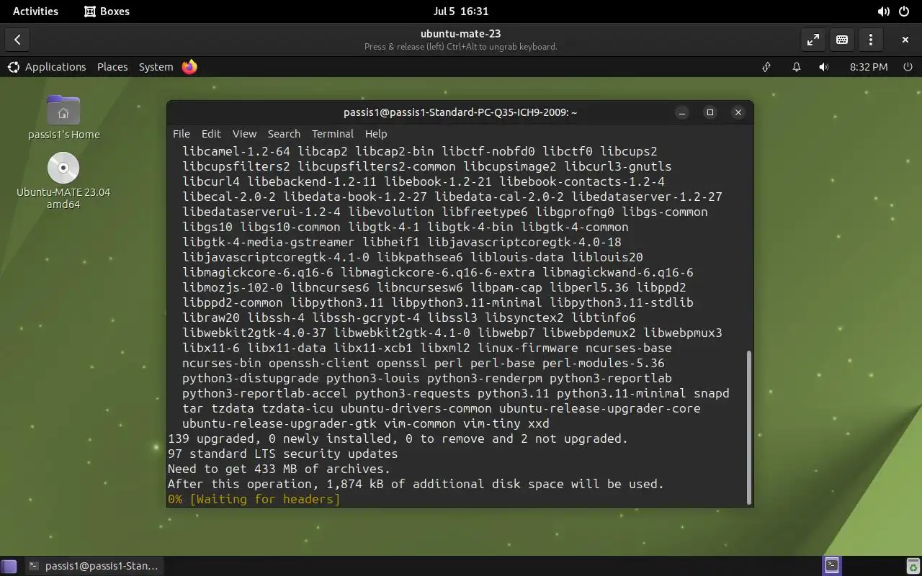Open the terminal Edit menu

pyautogui.click(x=211, y=134)
